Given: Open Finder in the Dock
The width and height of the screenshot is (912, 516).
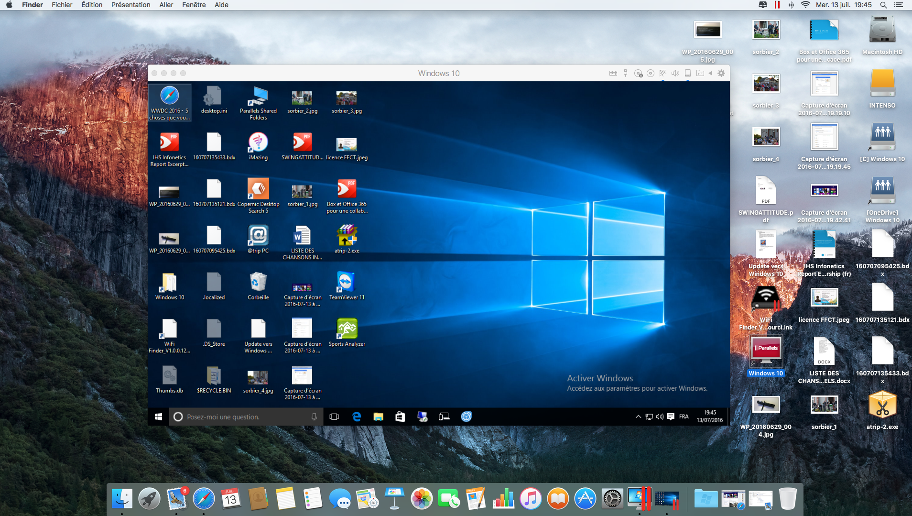Looking at the screenshot, I should [x=122, y=499].
